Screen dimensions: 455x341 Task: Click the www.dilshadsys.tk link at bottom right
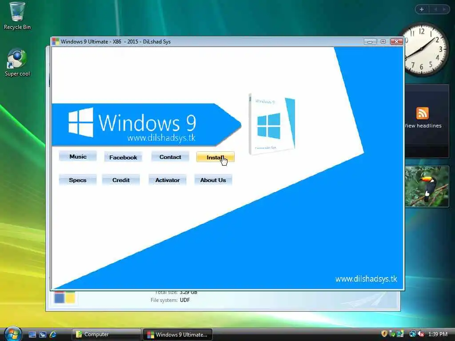point(366,279)
